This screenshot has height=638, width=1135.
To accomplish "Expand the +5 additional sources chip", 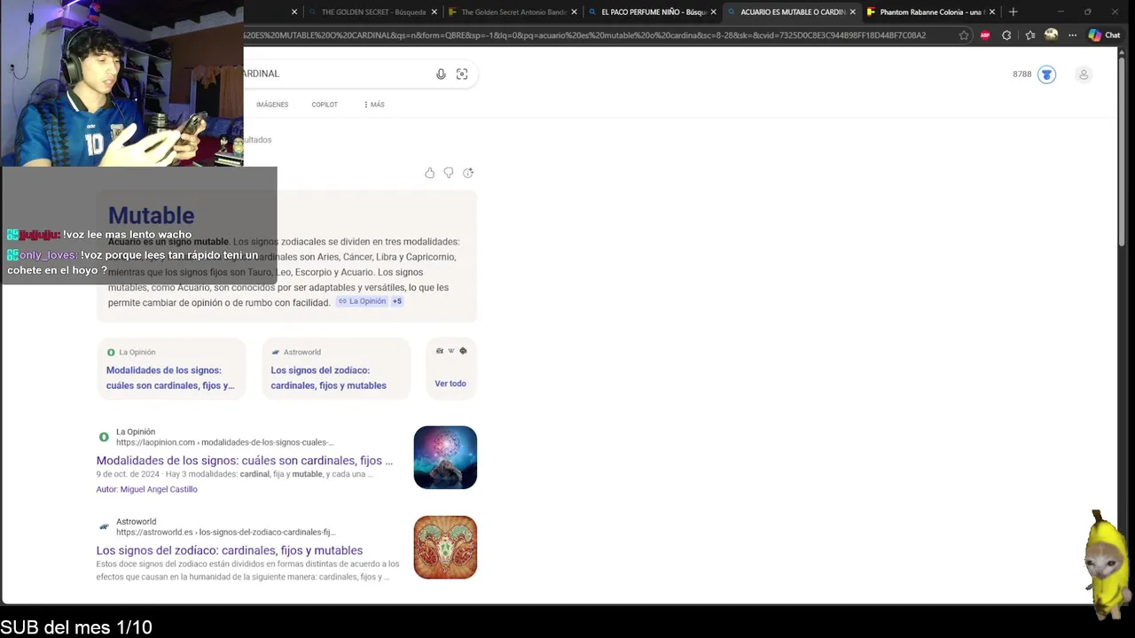I will (397, 301).
